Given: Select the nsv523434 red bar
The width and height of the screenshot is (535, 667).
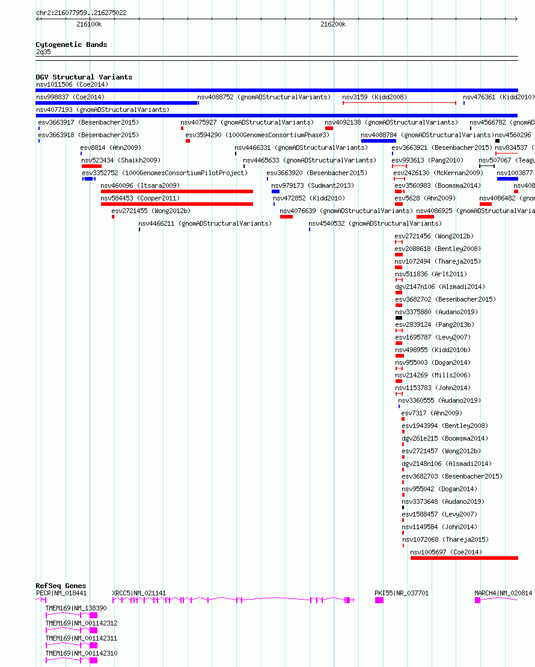Looking at the screenshot, I should coord(91,166).
